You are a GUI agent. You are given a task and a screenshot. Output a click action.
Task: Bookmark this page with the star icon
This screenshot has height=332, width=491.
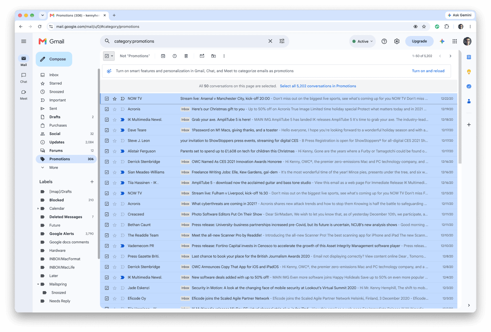pos(424,27)
